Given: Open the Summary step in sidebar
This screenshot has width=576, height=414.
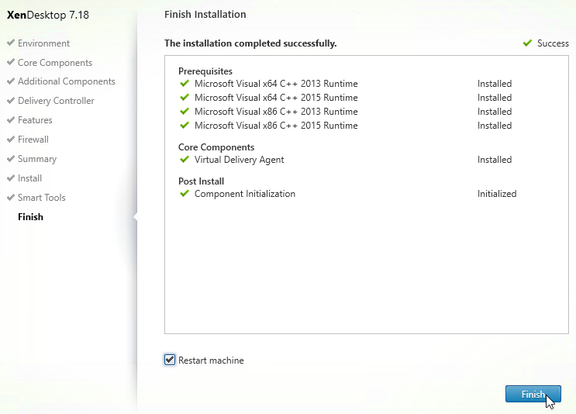Looking at the screenshot, I should 37,159.
